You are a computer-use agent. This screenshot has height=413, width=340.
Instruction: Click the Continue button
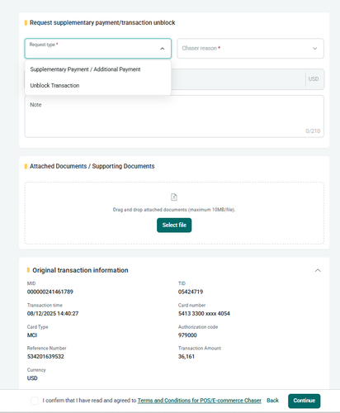305,401
